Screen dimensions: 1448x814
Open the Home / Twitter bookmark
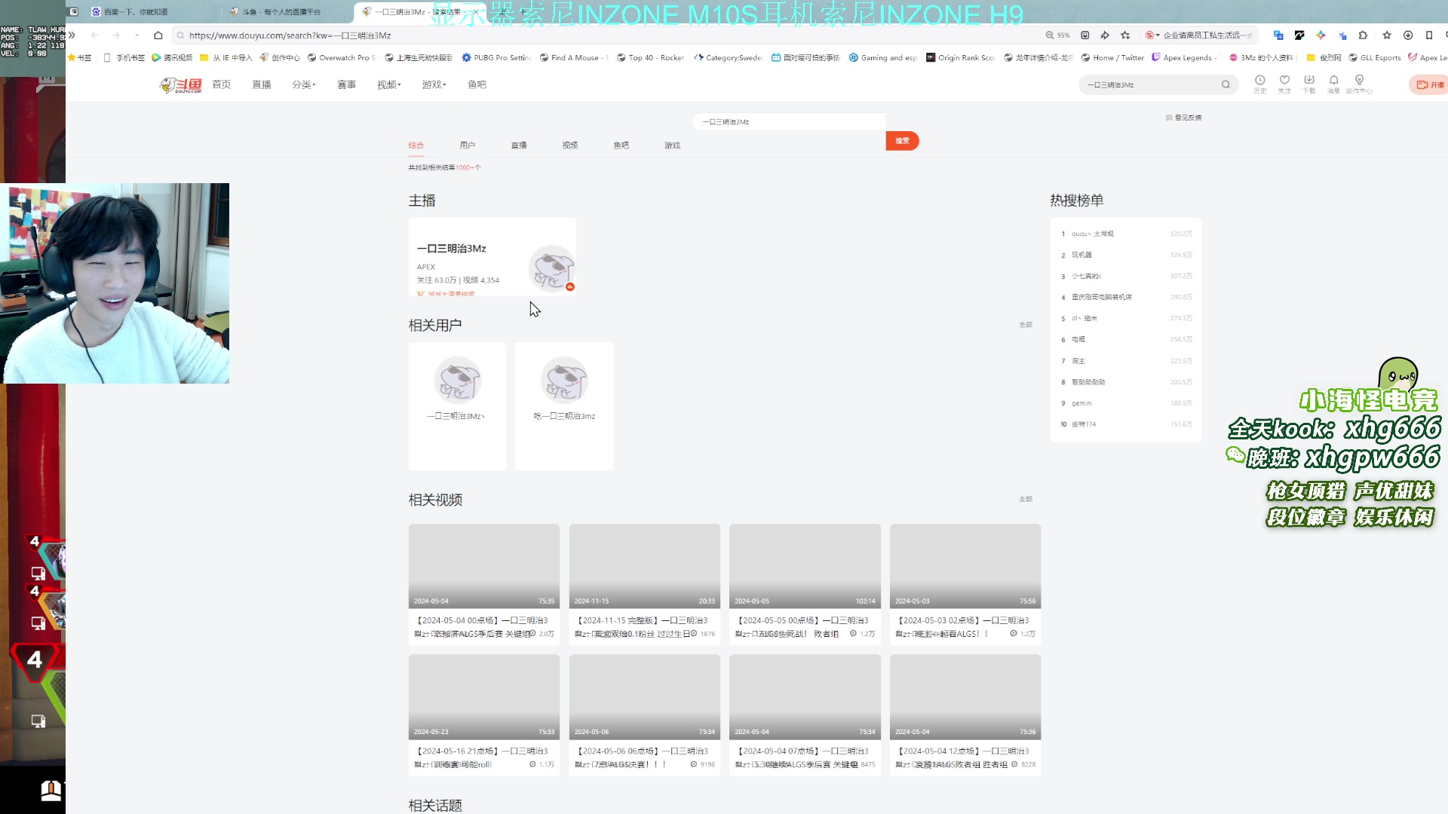(x=1112, y=57)
